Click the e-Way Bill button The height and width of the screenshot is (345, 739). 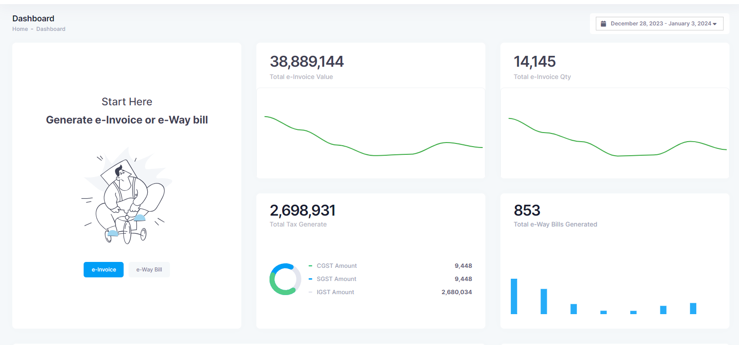149,270
